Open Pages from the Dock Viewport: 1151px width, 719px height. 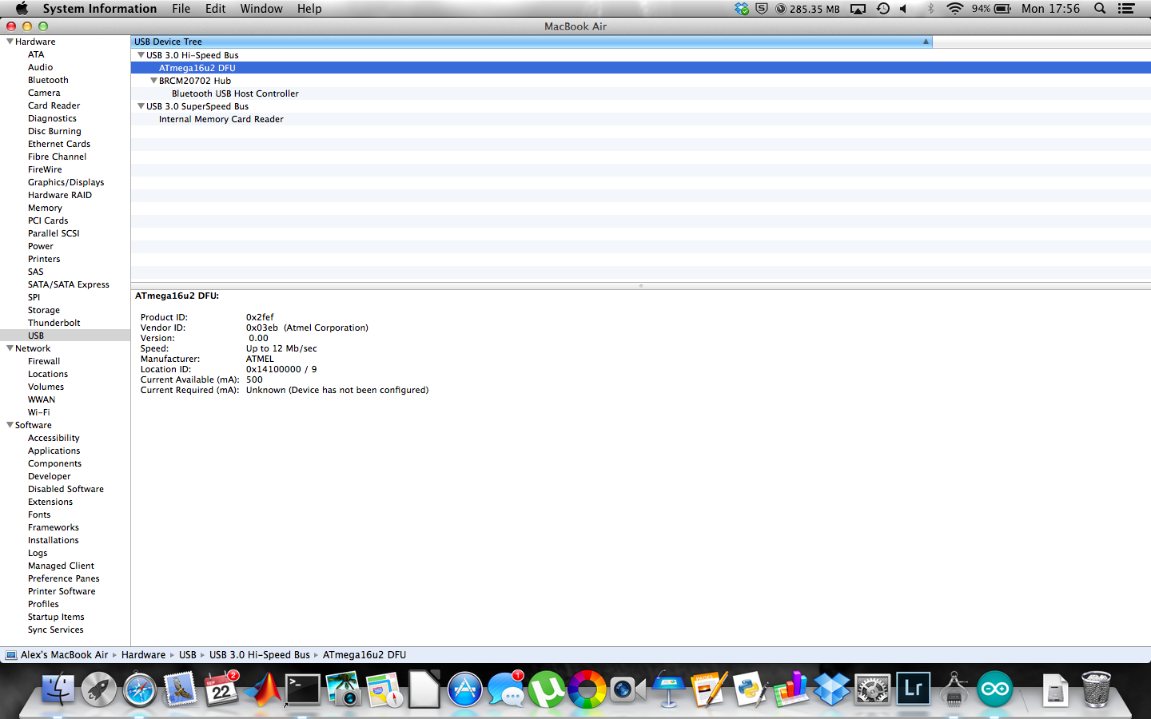(710, 689)
